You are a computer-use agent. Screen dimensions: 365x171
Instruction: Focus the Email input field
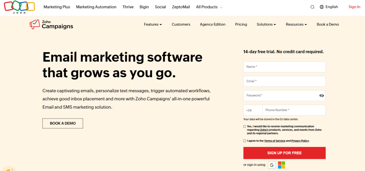coord(284,81)
